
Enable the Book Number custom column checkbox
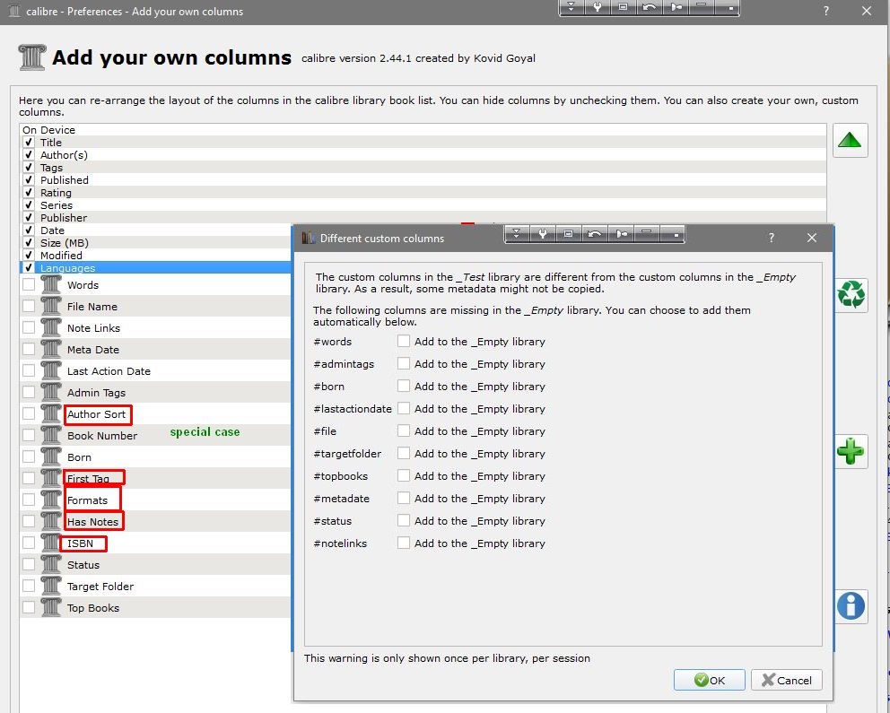pos(29,435)
